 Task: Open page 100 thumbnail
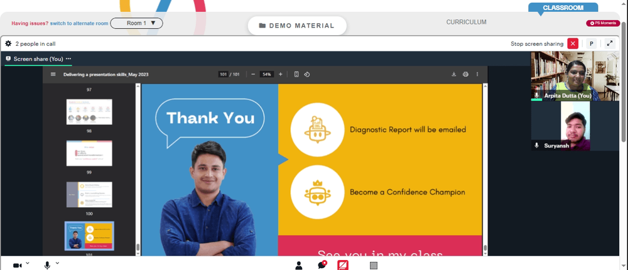pos(89,194)
